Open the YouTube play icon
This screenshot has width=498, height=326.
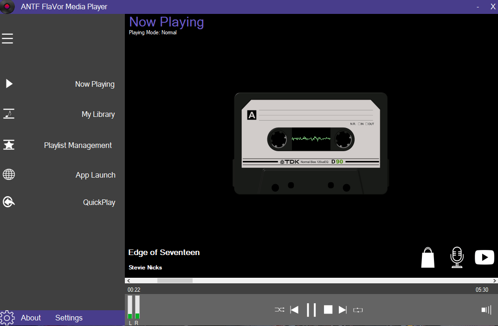click(485, 257)
